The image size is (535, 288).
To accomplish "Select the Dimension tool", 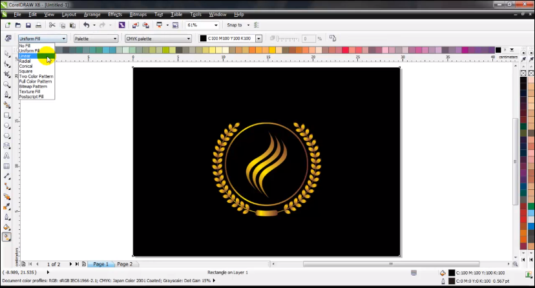I will click(6, 176).
